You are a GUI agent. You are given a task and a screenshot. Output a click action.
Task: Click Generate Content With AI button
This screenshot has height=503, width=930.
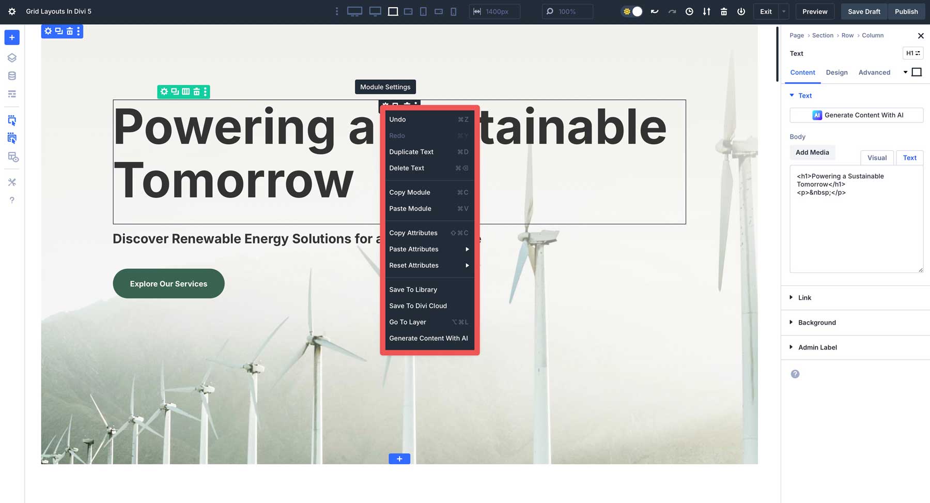pos(856,115)
